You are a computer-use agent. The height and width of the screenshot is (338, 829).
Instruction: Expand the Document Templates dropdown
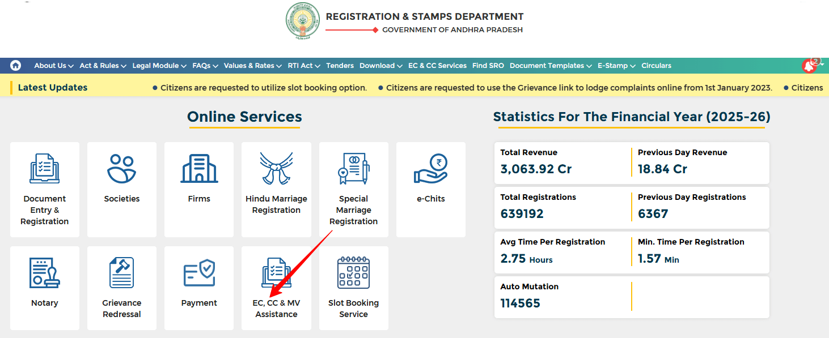click(x=549, y=65)
